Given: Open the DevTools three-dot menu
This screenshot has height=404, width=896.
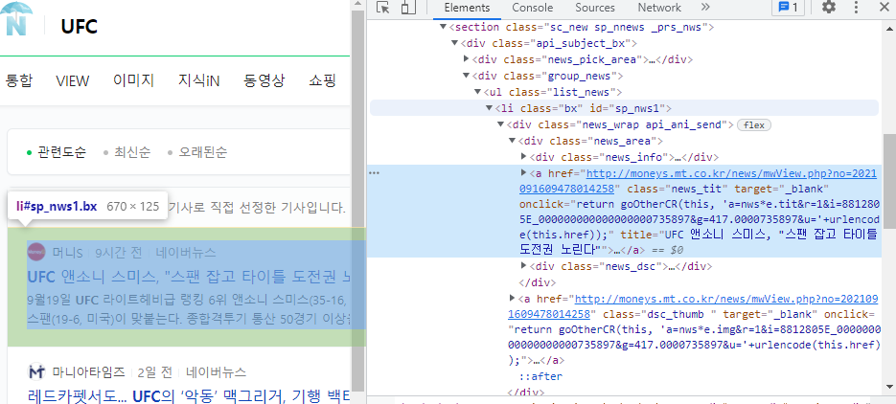Looking at the screenshot, I should [856, 8].
